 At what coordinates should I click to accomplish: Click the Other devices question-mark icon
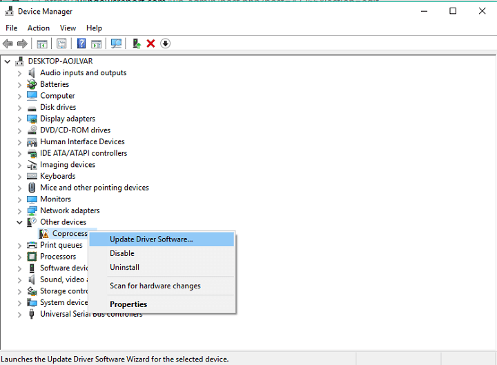point(32,222)
